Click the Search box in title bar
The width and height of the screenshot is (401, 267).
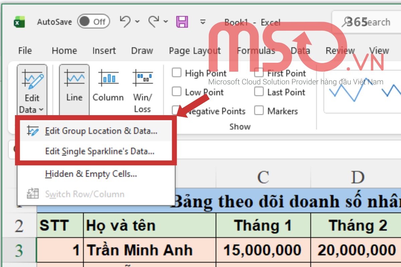tap(367, 22)
